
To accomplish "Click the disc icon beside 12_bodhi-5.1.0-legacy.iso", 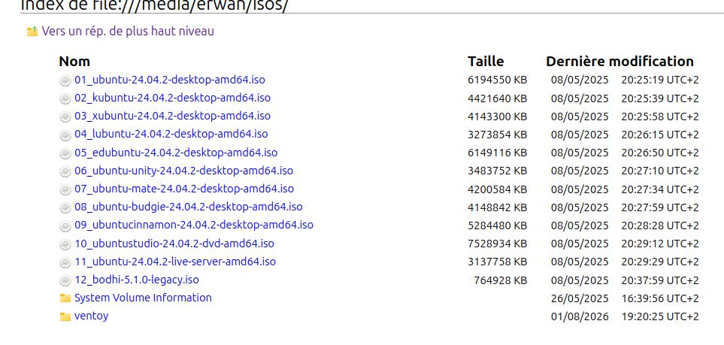I will (x=65, y=281).
